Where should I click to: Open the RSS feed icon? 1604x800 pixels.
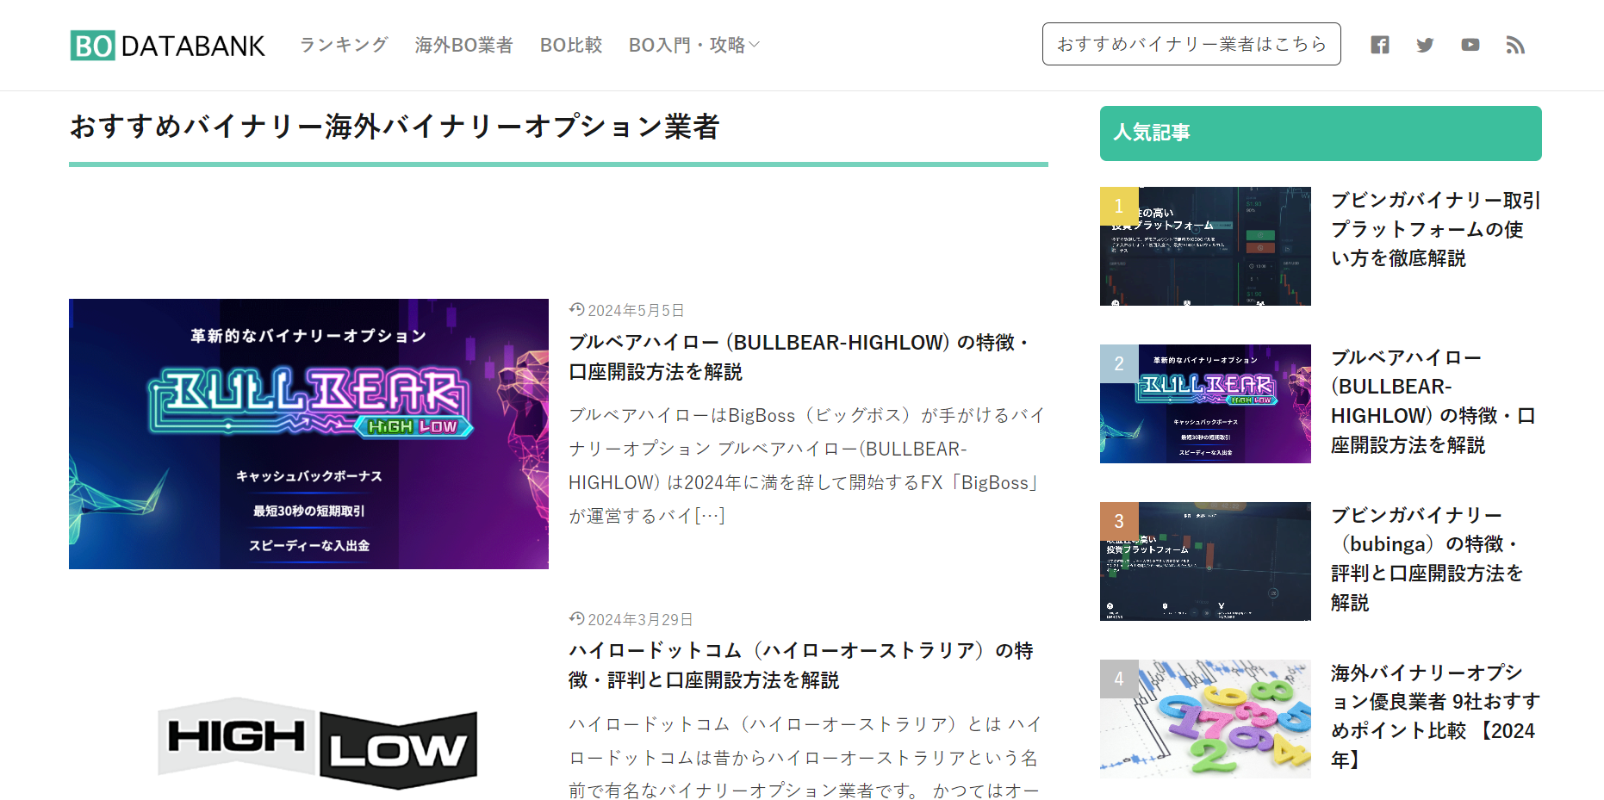pos(1515,45)
